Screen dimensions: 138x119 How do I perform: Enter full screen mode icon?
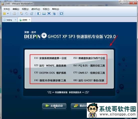point(49,13)
